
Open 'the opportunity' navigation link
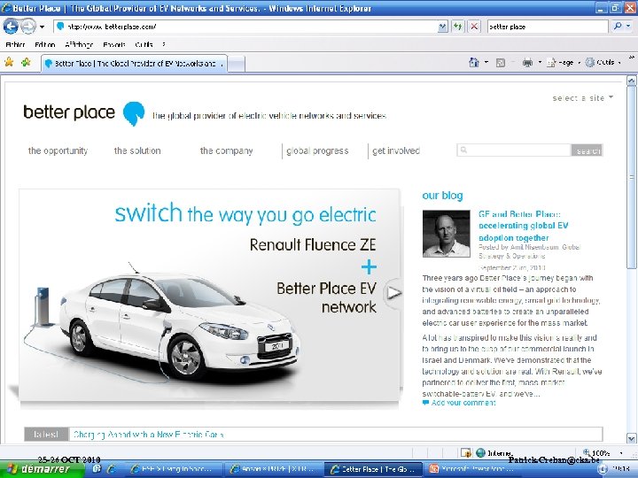tap(58, 150)
